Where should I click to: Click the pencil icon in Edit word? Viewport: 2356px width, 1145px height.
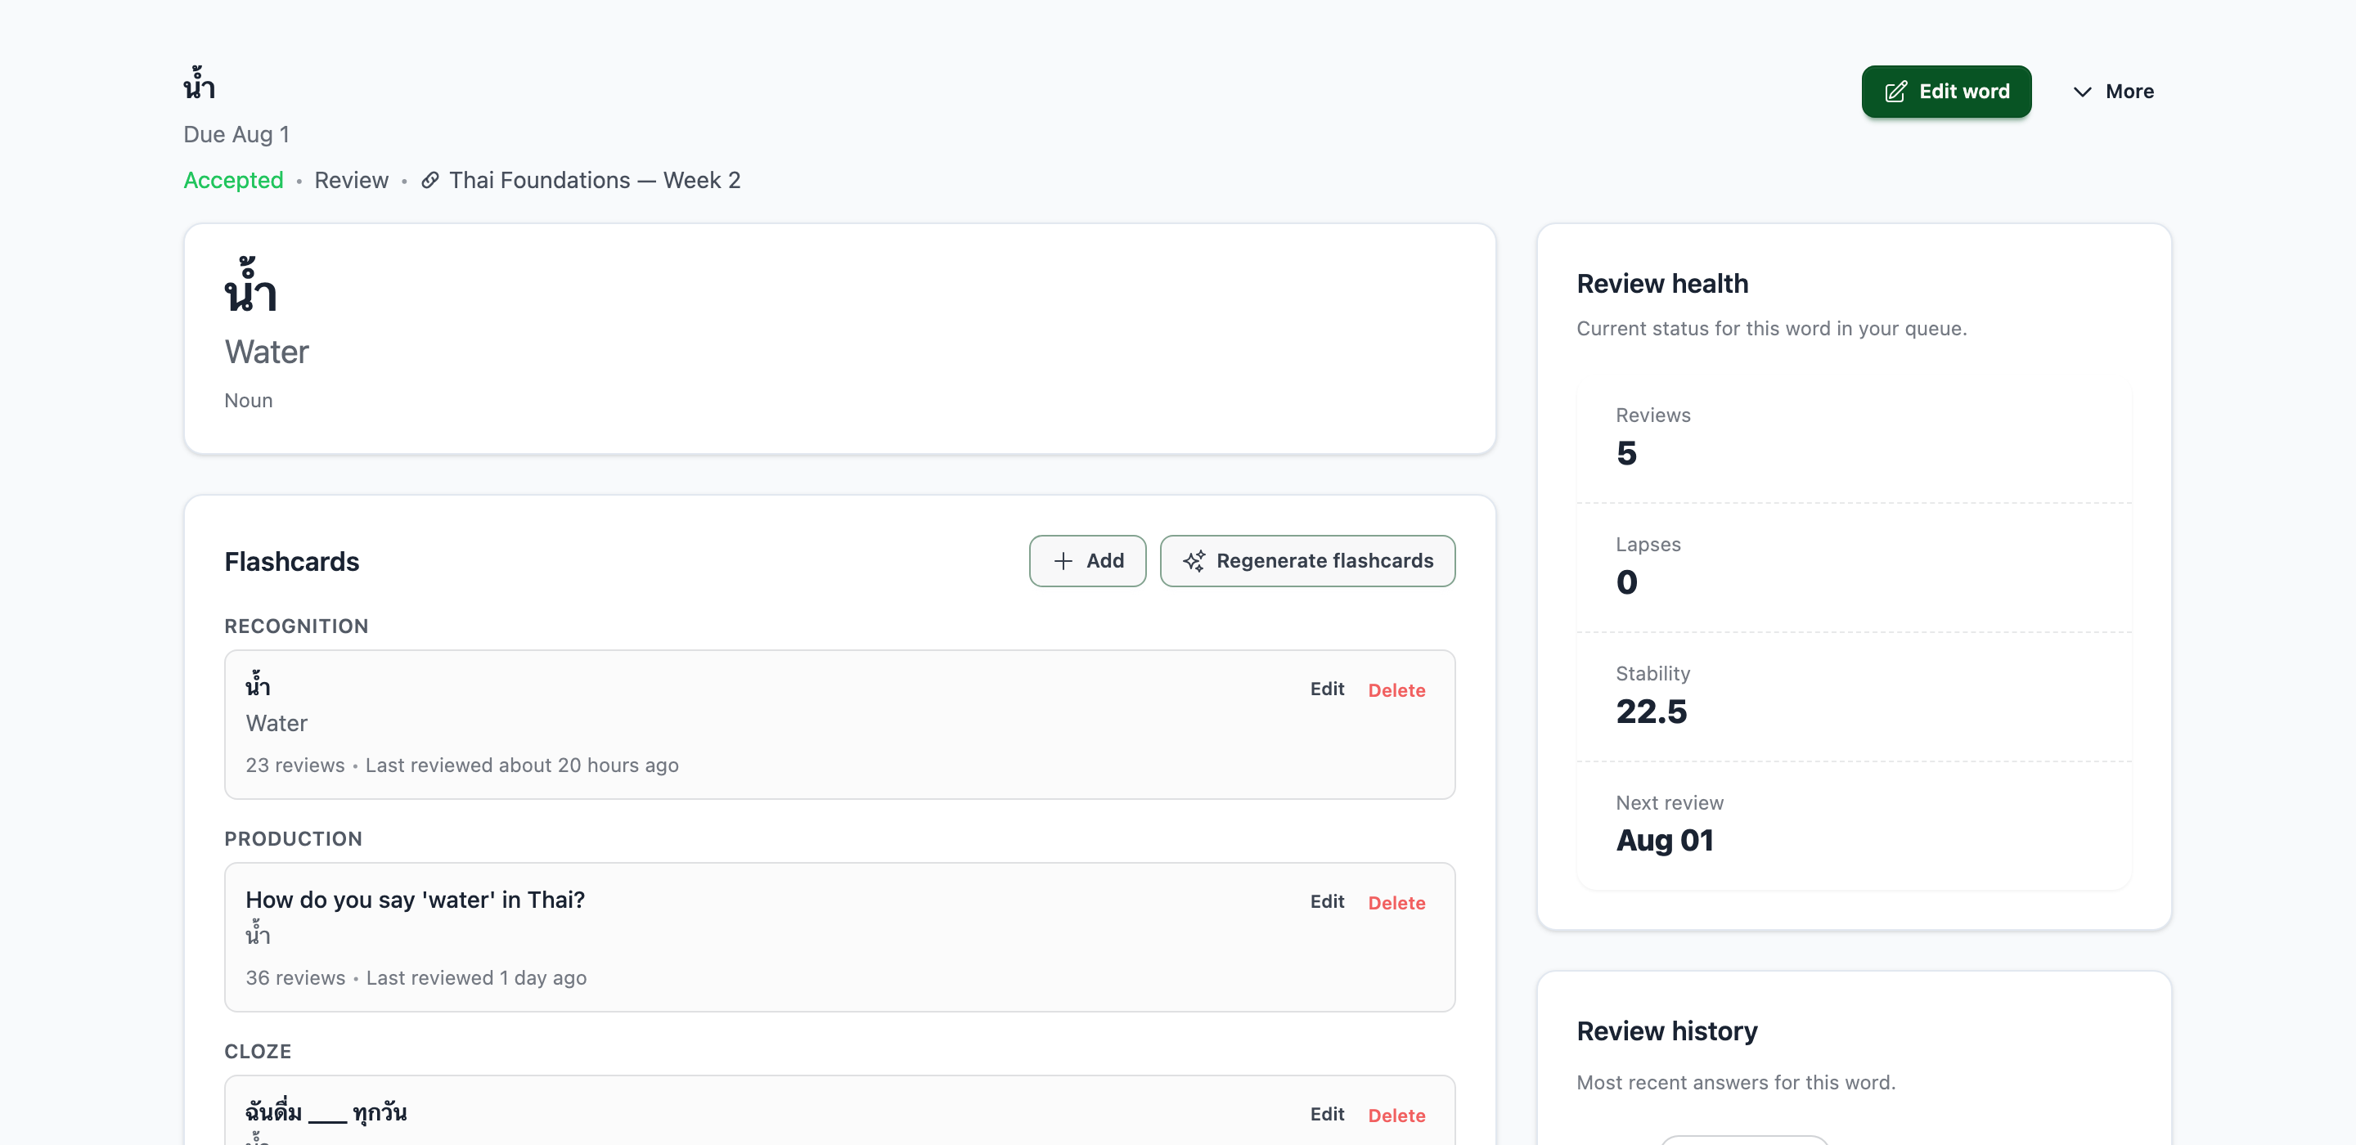point(1896,92)
